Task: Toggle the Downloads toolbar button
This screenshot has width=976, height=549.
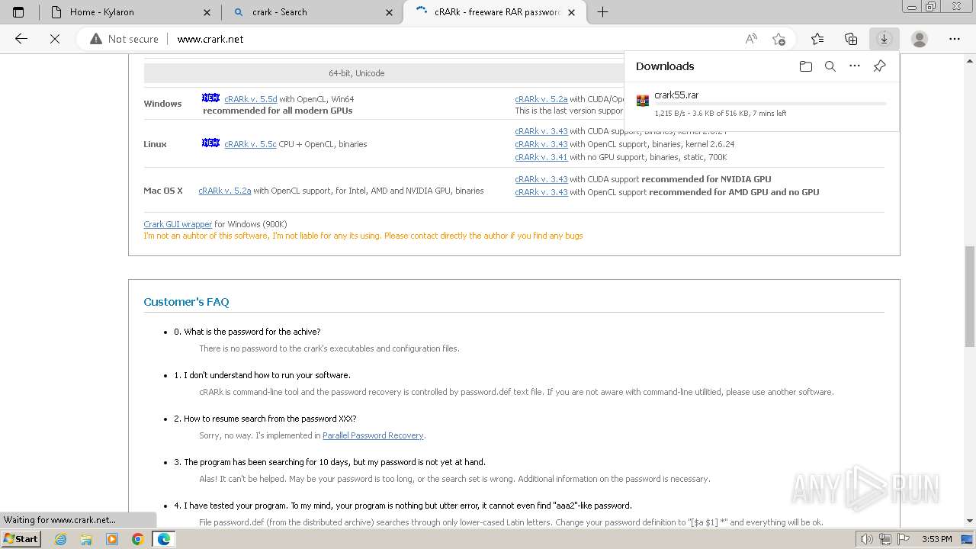Action: coord(884,39)
